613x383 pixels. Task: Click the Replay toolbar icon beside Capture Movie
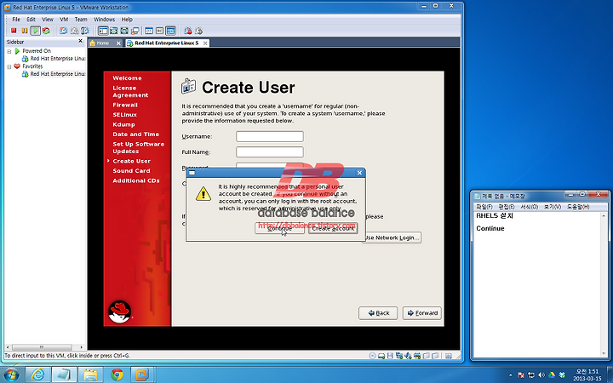(x=198, y=31)
